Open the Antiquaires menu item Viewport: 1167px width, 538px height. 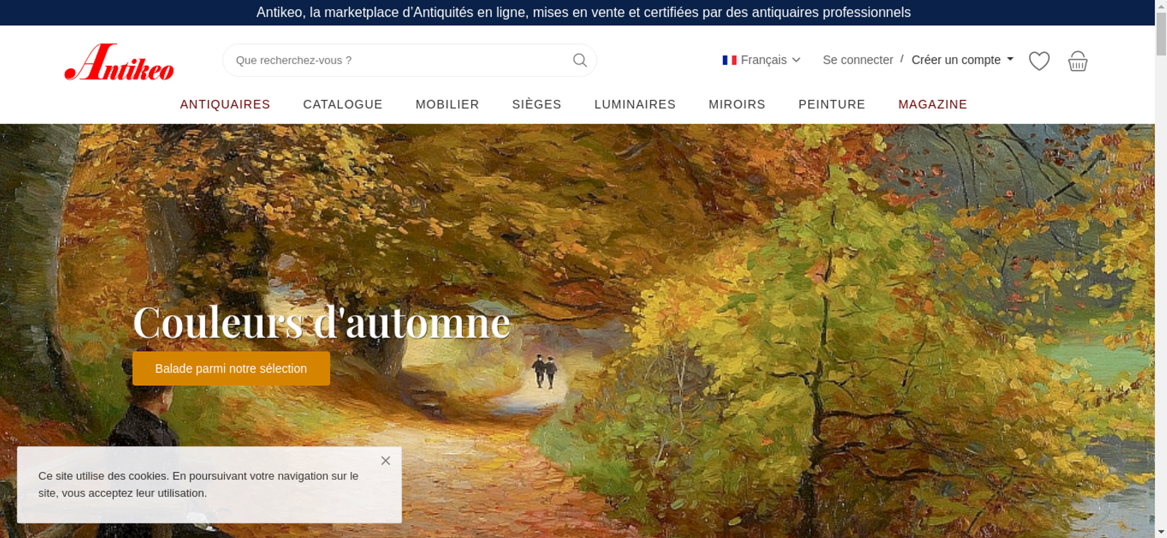pyautogui.click(x=225, y=104)
